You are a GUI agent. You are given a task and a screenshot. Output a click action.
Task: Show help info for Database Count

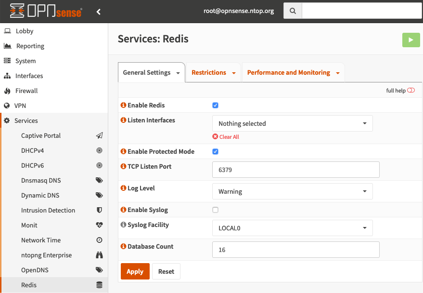[x=123, y=246]
